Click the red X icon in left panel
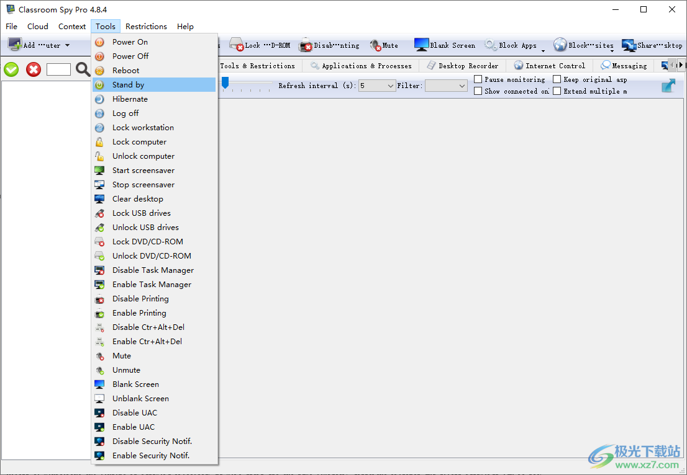 [34, 69]
